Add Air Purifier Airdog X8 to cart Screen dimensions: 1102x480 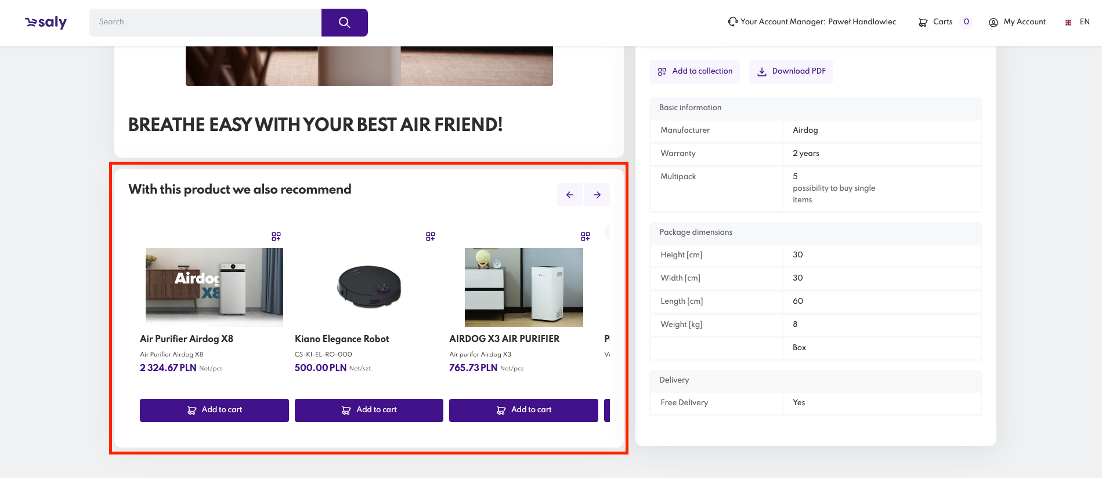(x=214, y=410)
